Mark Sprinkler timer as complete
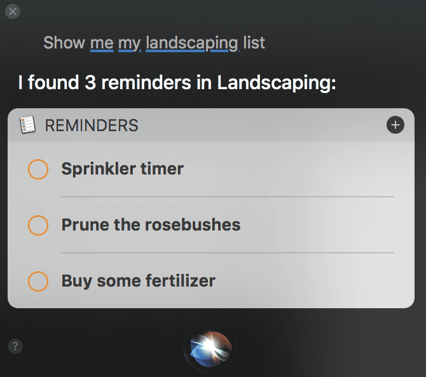 (x=38, y=169)
